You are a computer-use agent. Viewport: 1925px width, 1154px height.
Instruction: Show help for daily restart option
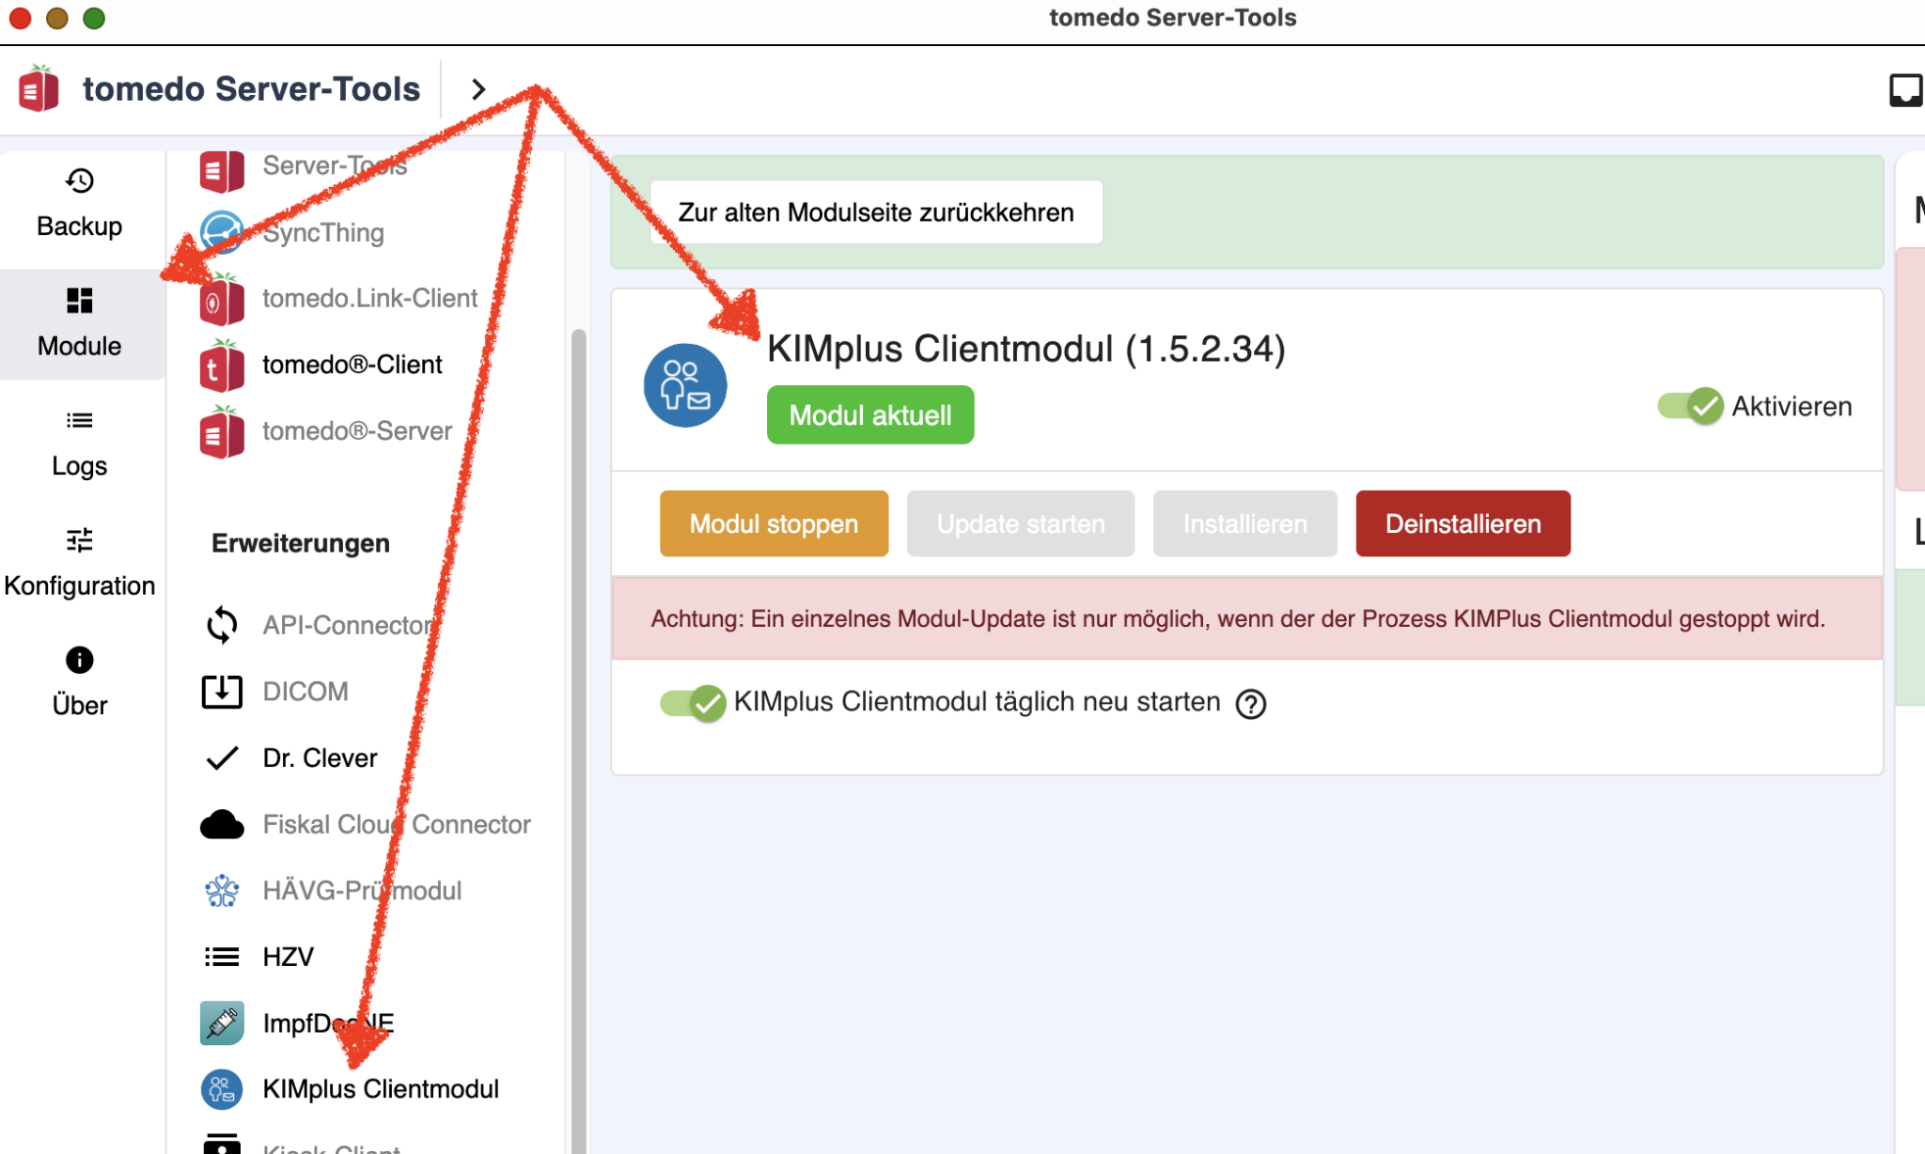click(x=1251, y=704)
